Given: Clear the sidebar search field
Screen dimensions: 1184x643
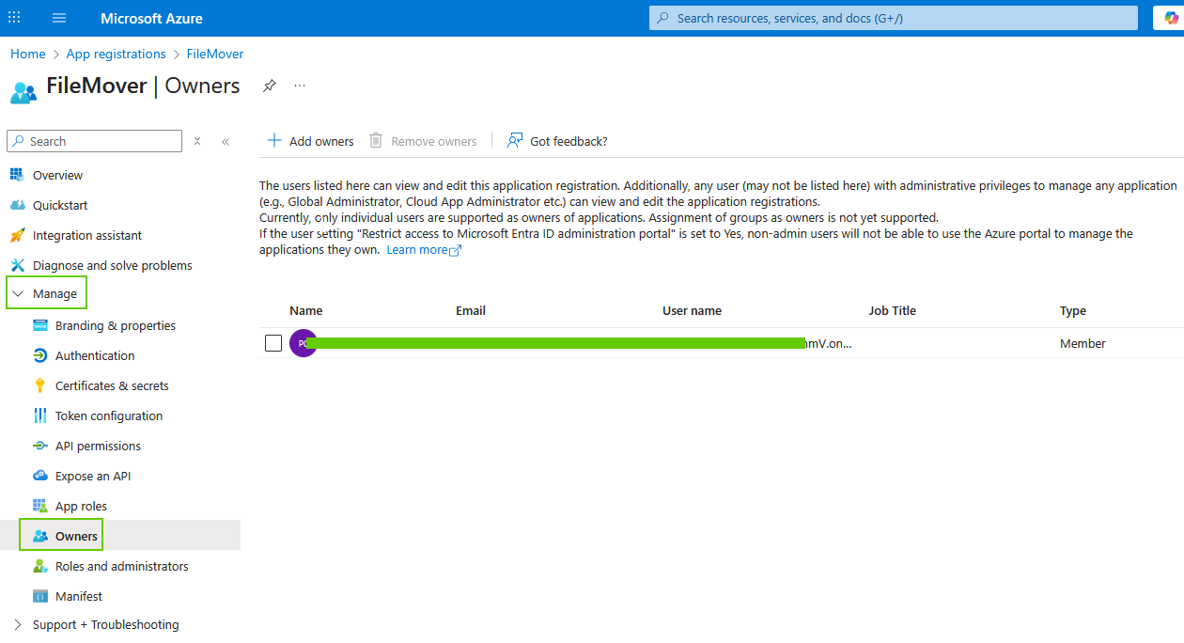Looking at the screenshot, I should (x=196, y=140).
